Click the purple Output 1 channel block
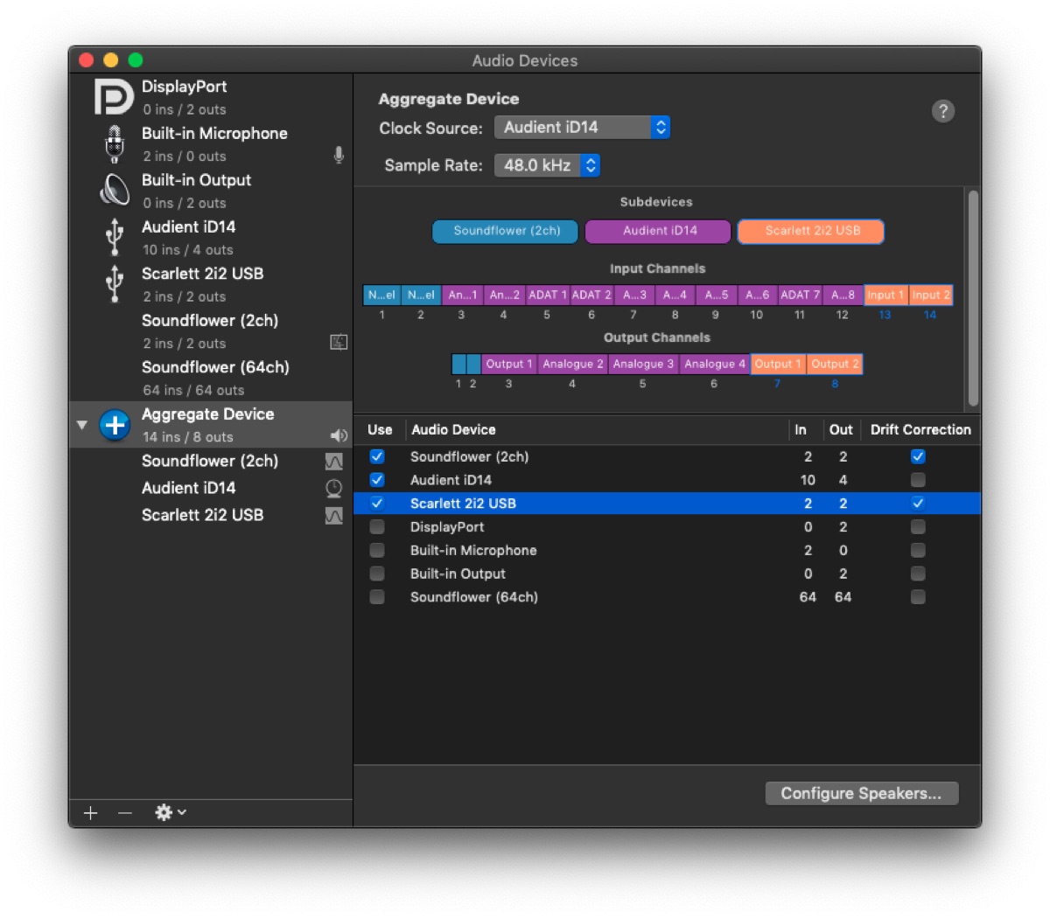1050x918 pixels. (x=509, y=364)
